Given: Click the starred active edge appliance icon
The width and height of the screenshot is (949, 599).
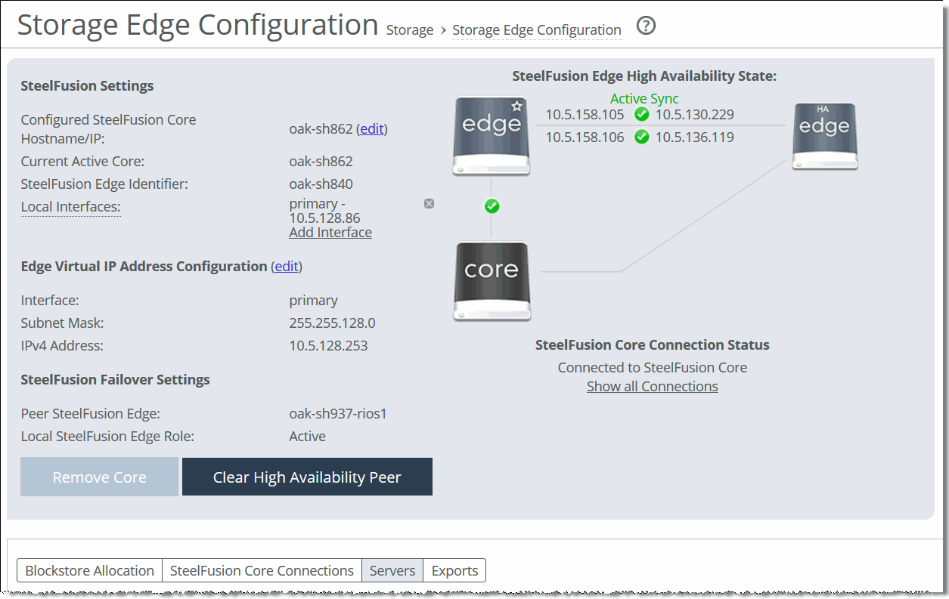Looking at the screenshot, I should (491, 136).
